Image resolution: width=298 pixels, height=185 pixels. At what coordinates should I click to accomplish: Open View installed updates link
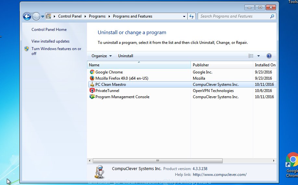tap(50, 41)
